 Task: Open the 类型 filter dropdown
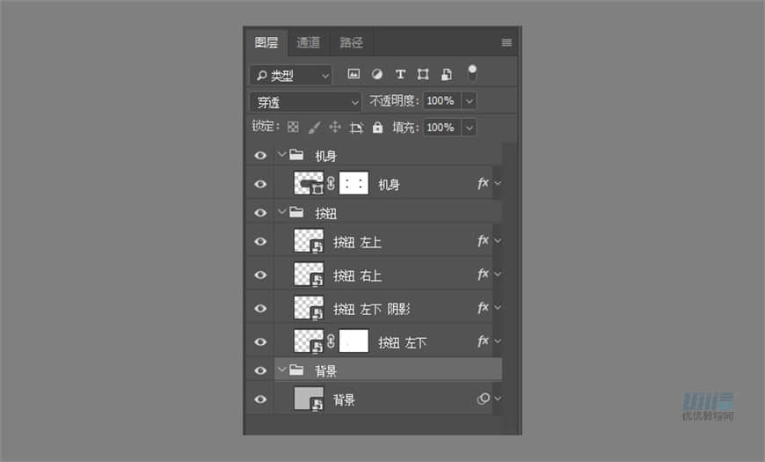pos(291,76)
